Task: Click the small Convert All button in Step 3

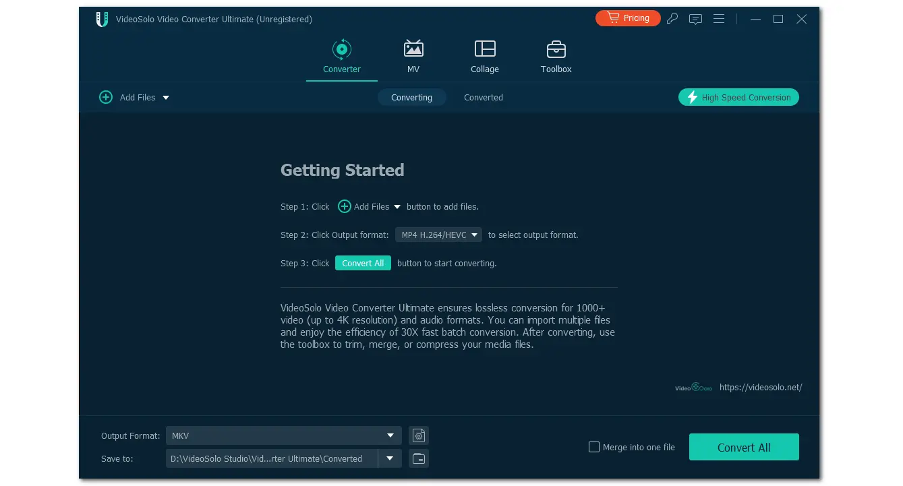Action: point(363,263)
